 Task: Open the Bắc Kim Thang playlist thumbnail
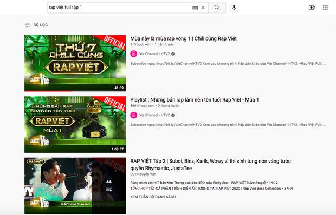(x=75, y=186)
